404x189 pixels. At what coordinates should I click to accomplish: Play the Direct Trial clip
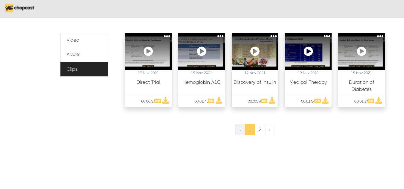(148, 51)
